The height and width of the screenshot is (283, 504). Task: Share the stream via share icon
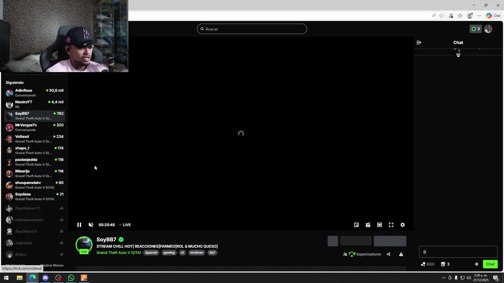point(388,254)
